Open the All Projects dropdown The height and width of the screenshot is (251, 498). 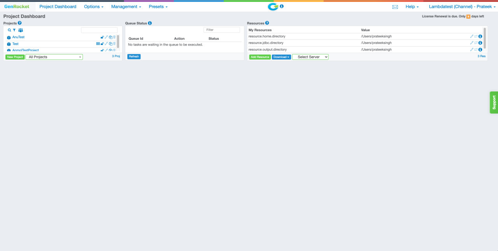(x=54, y=56)
